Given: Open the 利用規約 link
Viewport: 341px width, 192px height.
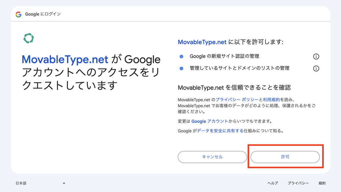Looking at the screenshot, I should 271,100.
